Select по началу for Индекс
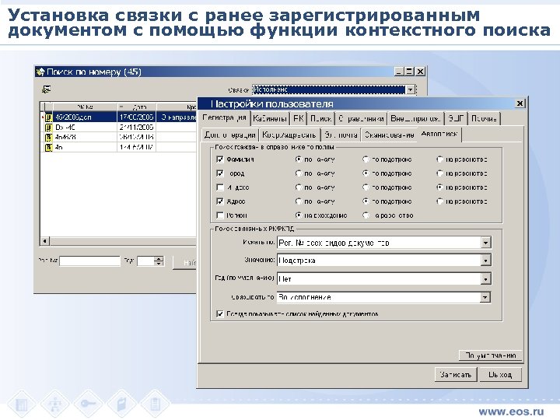Viewport: 560px width, 420px height. click(299, 187)
